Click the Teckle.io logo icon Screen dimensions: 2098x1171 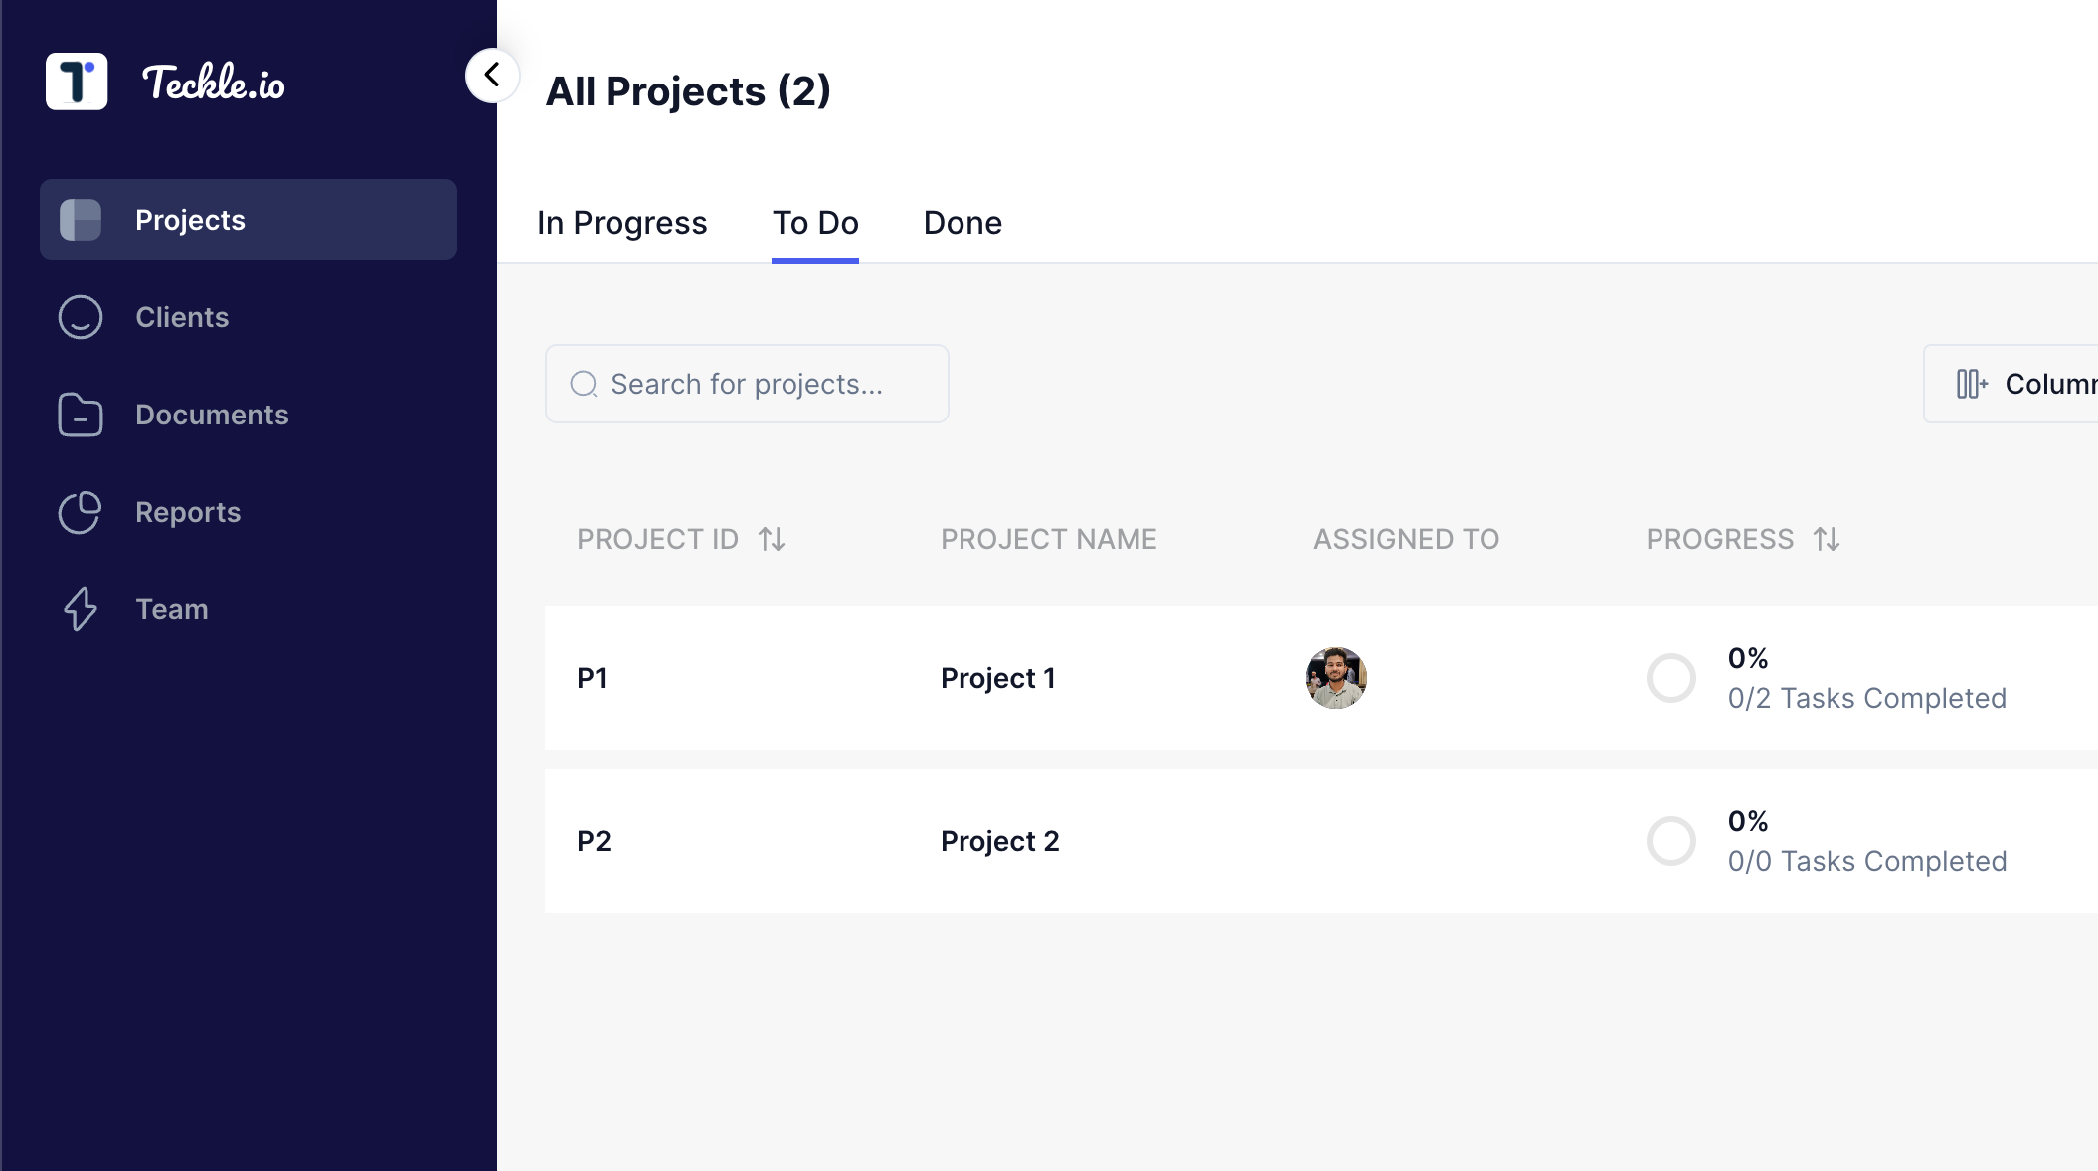click(77, 82)
